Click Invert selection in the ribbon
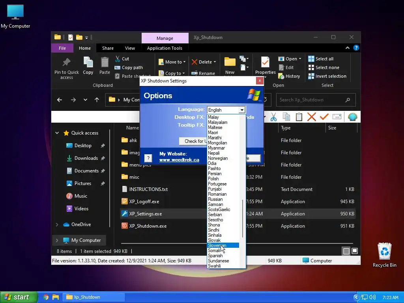The width and height of the screenshot is (404, 303). point(327,76)
